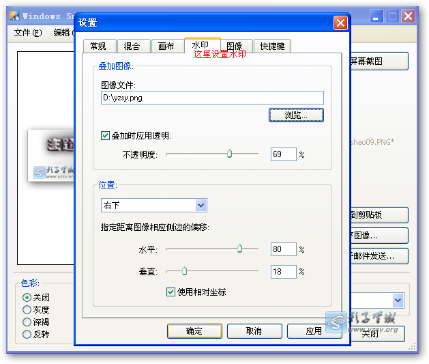This screenshot has height=364, width=429.
Task: Click the 水平 offset slider handle
Action: click(x=239, y=249)
